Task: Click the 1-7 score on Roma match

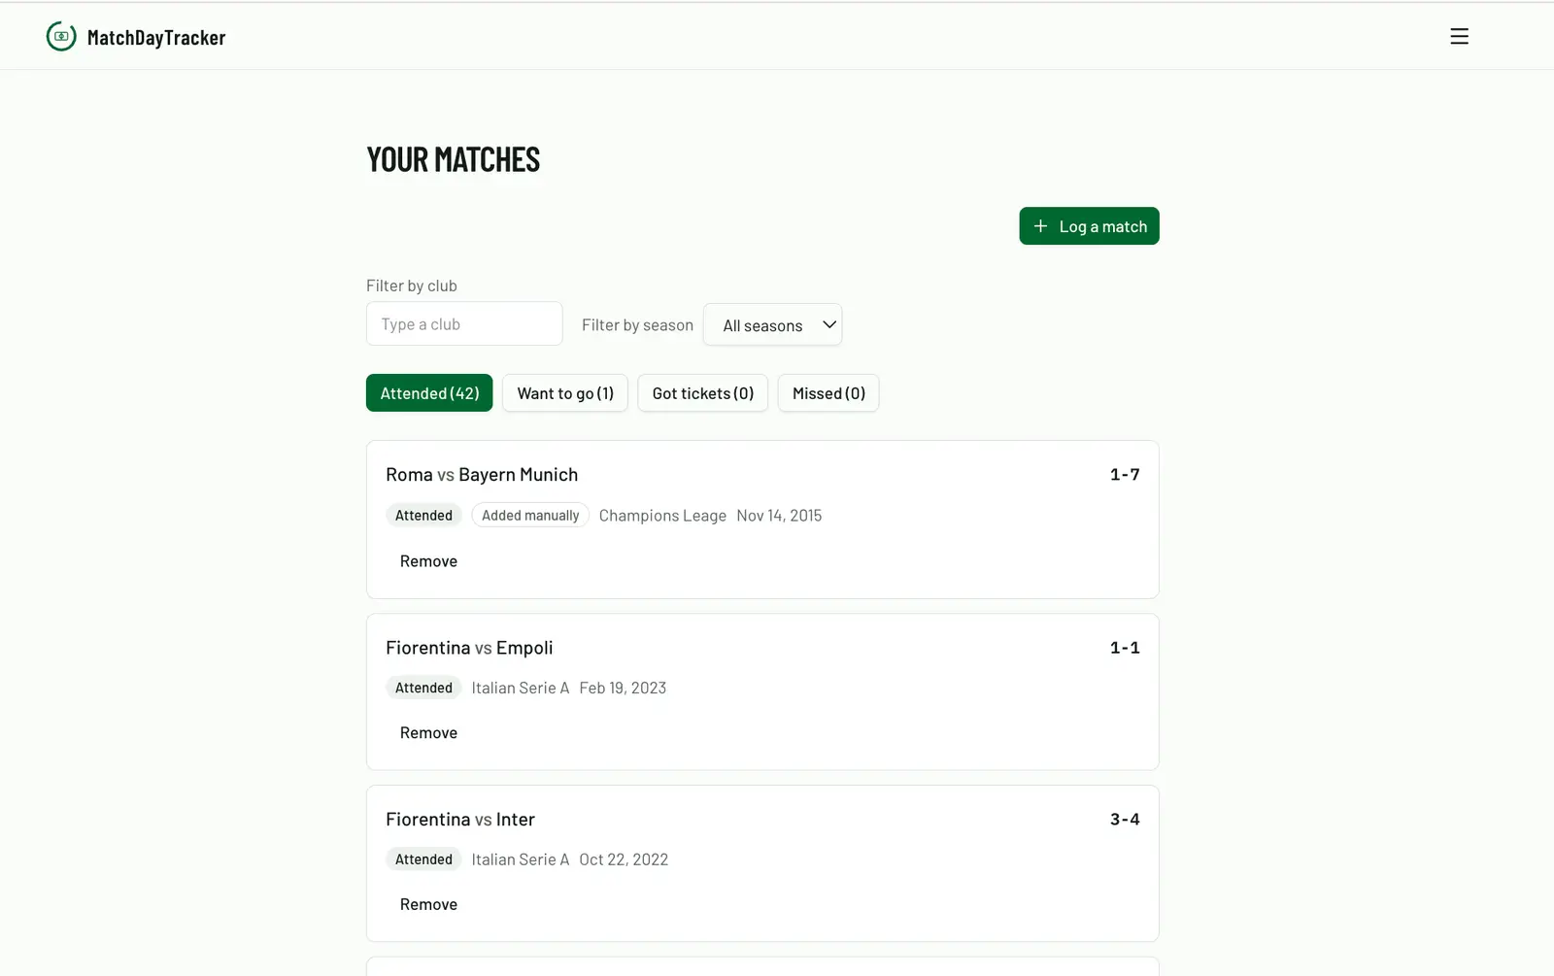Action: click(1125, 475)
